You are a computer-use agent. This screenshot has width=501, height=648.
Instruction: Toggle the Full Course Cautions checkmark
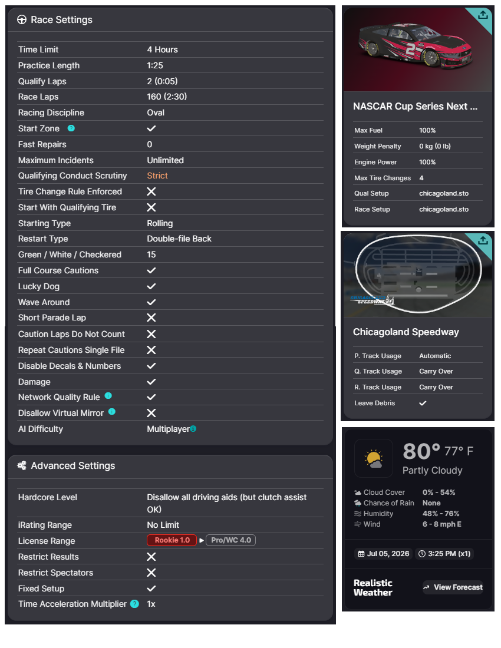(x=151, y=270)
